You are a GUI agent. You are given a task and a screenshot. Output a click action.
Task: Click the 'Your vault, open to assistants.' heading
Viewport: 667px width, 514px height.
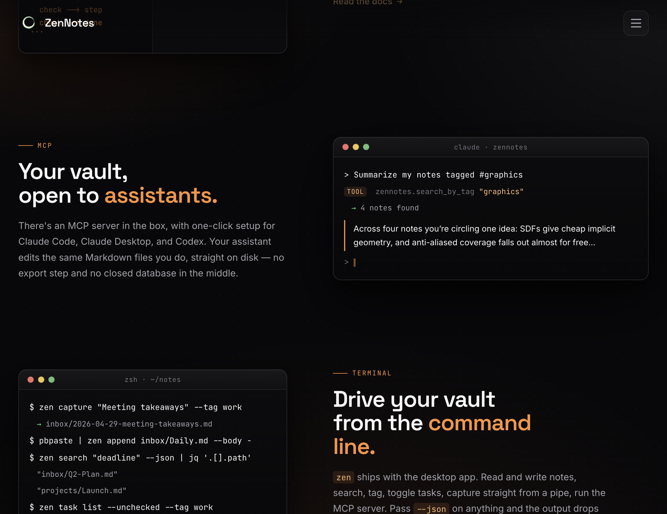[118, 183]
